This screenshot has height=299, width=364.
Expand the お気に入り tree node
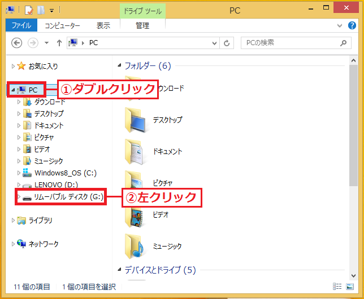pyautogui.click(x=13, y=67)
